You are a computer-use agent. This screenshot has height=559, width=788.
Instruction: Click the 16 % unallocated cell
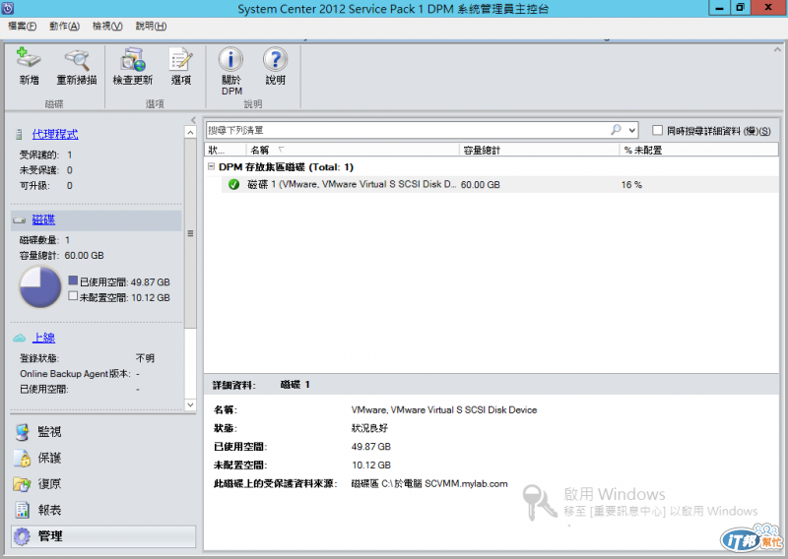631,185
